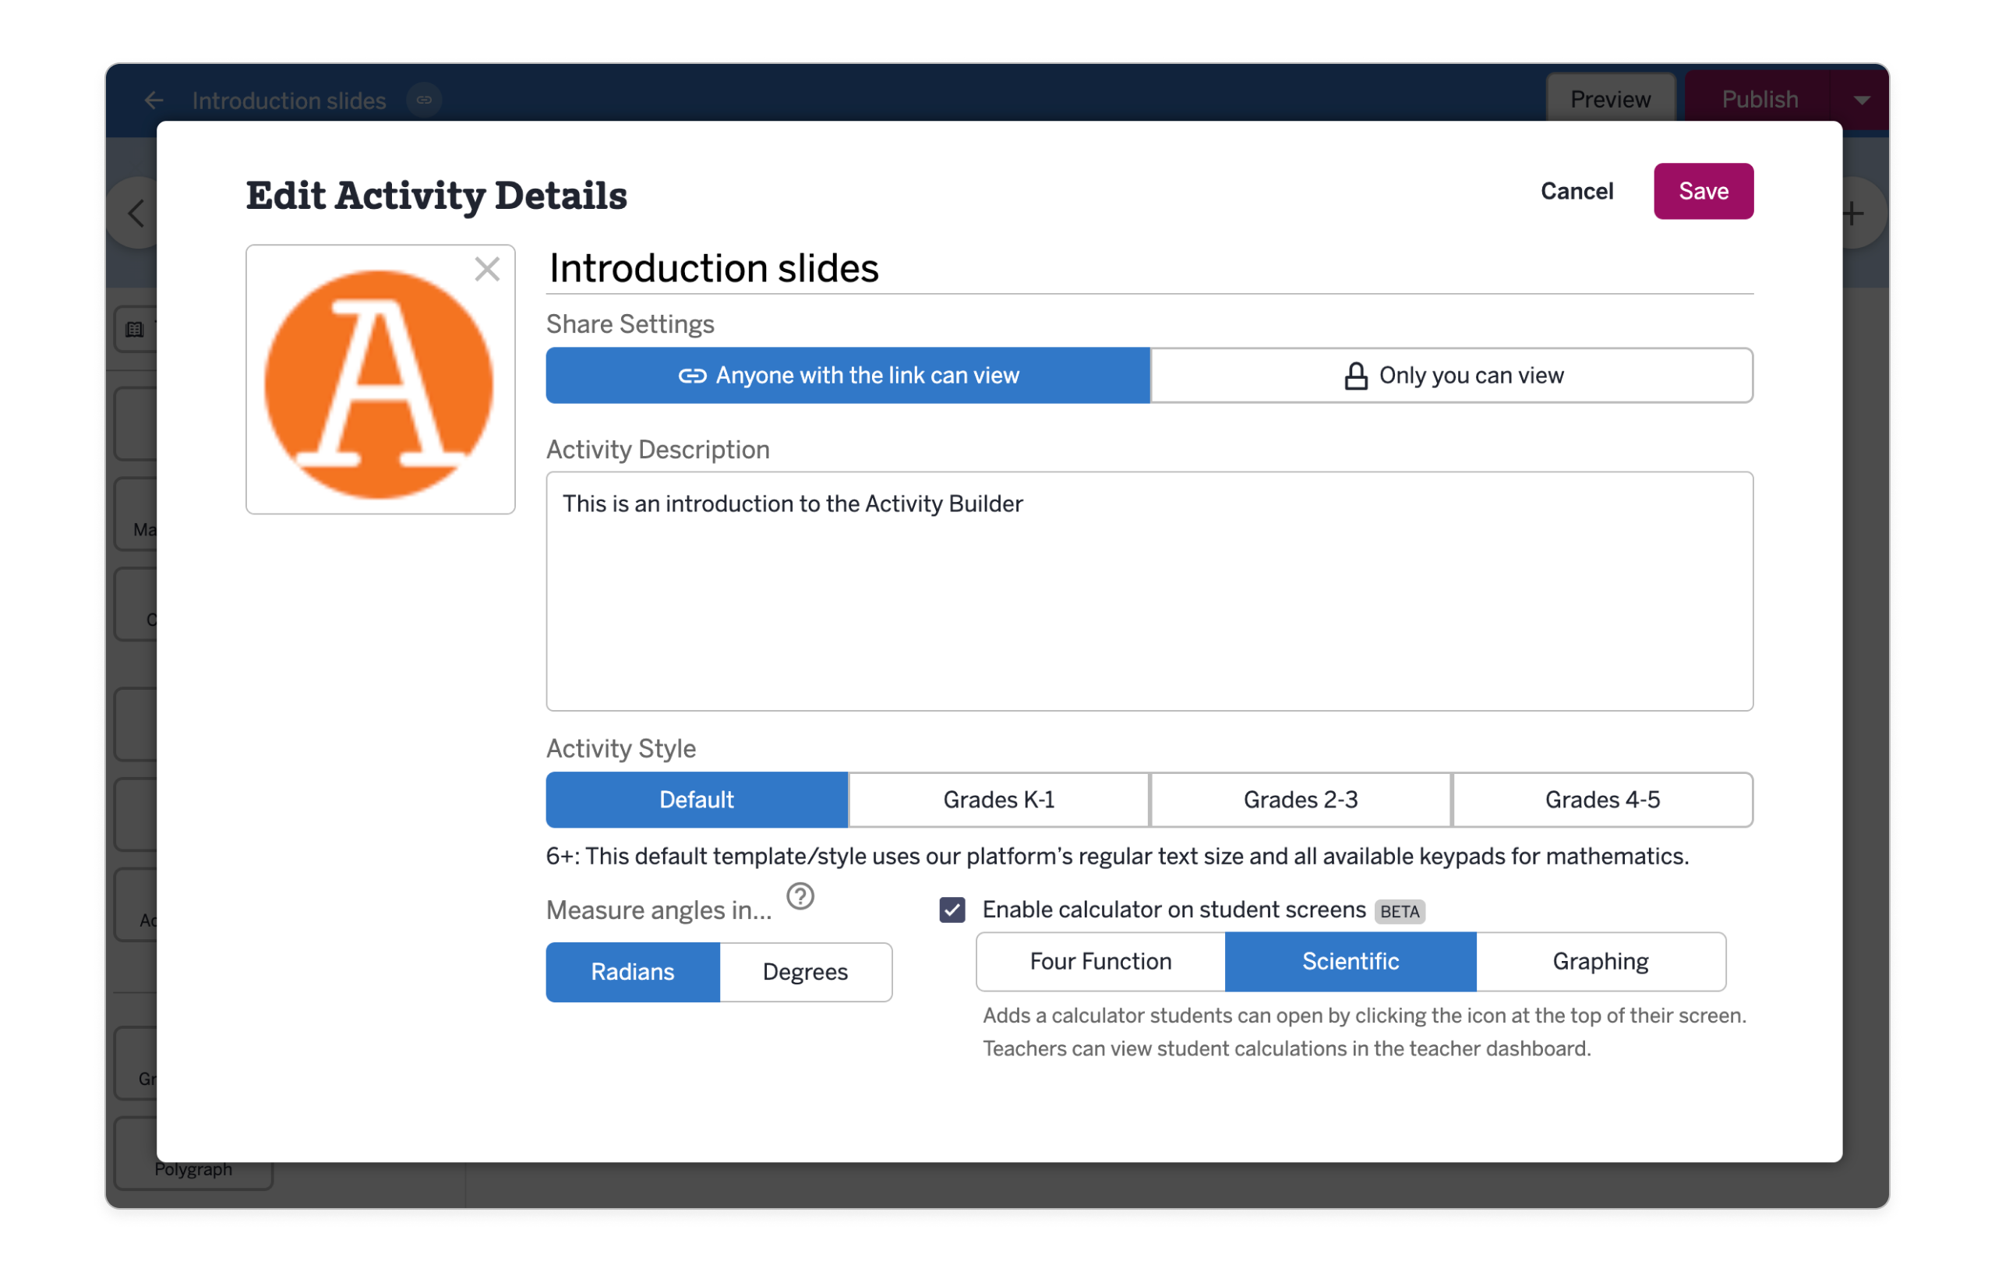This screenshot has width=1995, height=1272.
Task: Disable calculator on student screens checkbox
Action: pos(952,910)
